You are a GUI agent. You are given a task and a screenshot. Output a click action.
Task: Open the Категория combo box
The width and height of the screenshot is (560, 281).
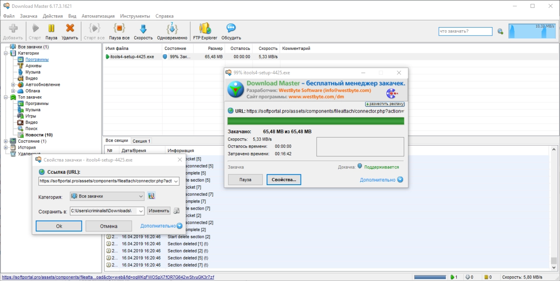[107, 196]
